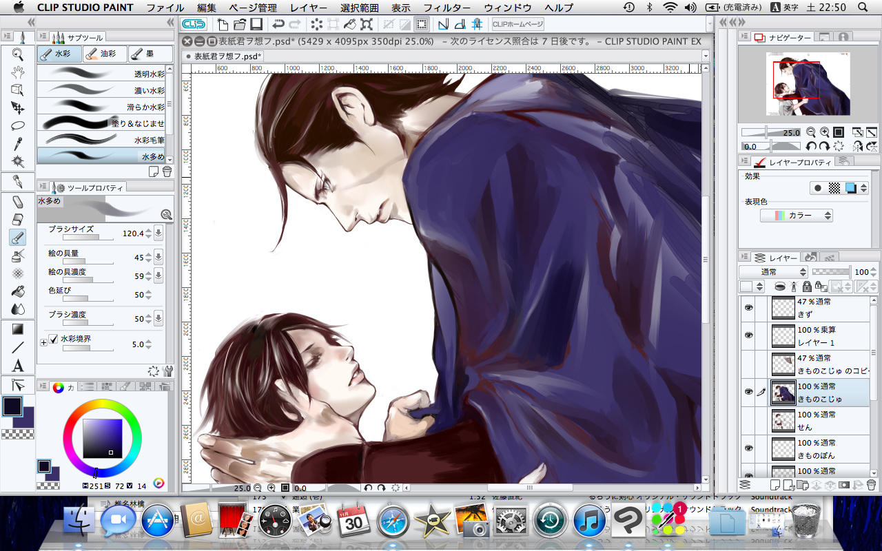882x551 pixels.
Task: Switch to 油彩 sub tool tab
Action: [104, 54]
